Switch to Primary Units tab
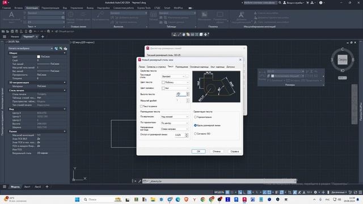363x204 pixels. point(199,67)
